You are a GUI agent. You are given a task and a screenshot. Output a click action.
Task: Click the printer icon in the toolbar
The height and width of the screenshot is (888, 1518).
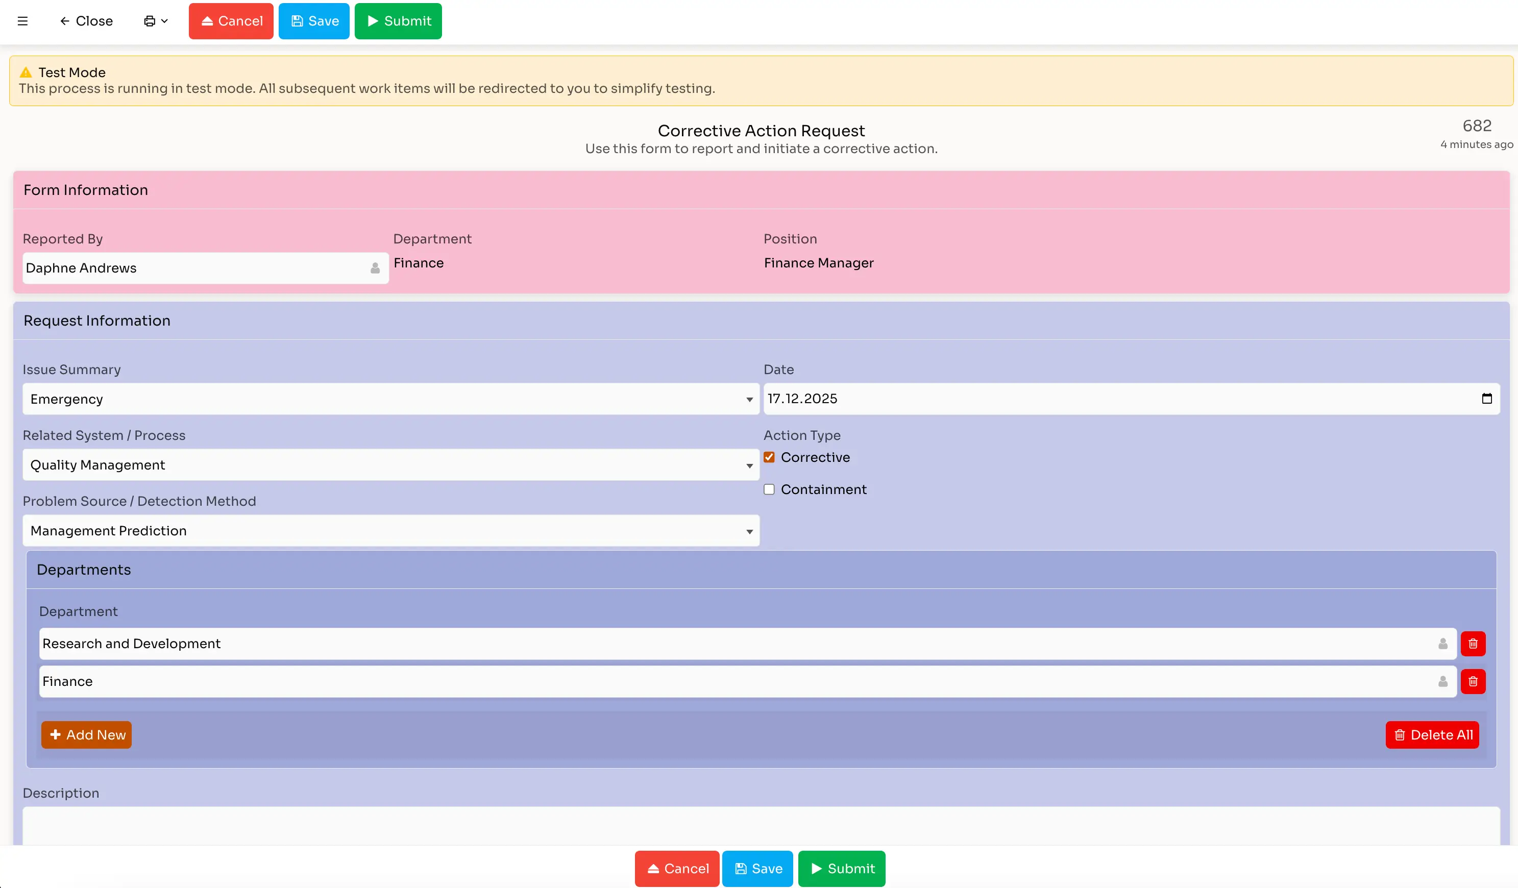(x=150, y=21)
